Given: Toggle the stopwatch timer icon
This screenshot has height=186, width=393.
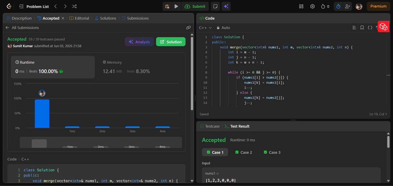Looking at the screenshot, I should [338, 6].
